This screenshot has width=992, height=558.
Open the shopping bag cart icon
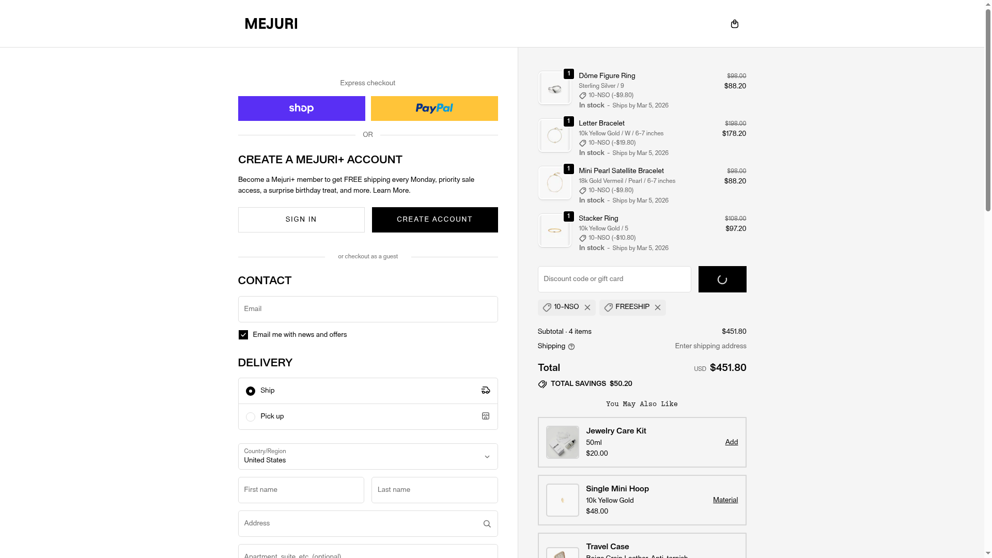point(734,24)
